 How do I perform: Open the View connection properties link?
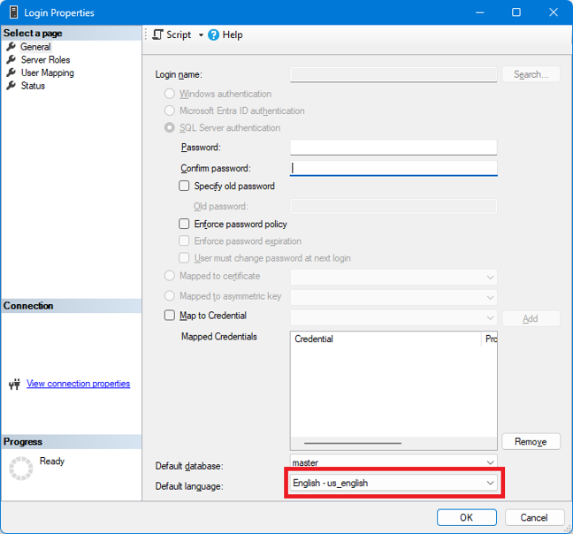(x=78, y=384)
